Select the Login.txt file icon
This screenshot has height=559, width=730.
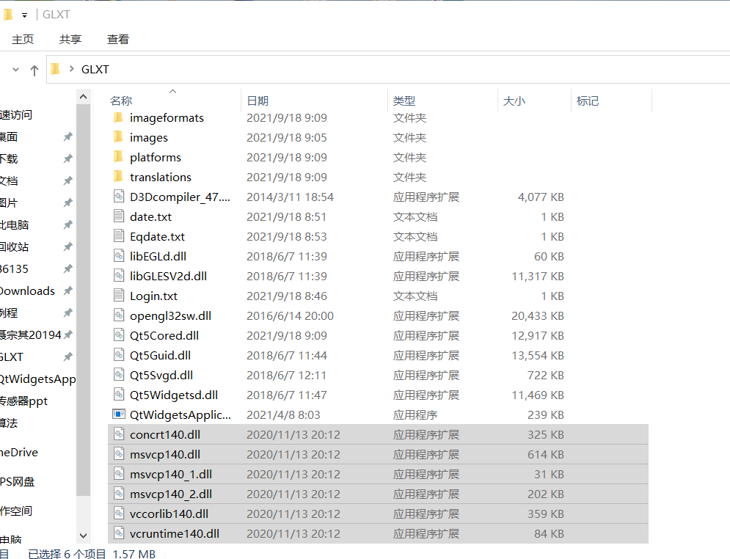tap(119, 296)
